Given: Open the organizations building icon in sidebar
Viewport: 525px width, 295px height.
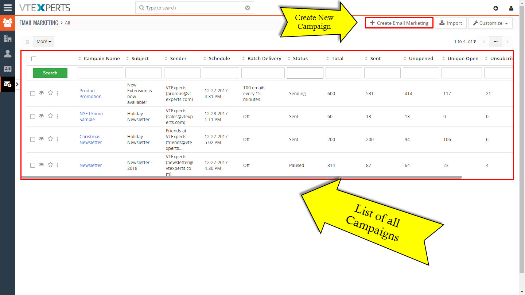Looking at the screenshot, I should point(7,38).
